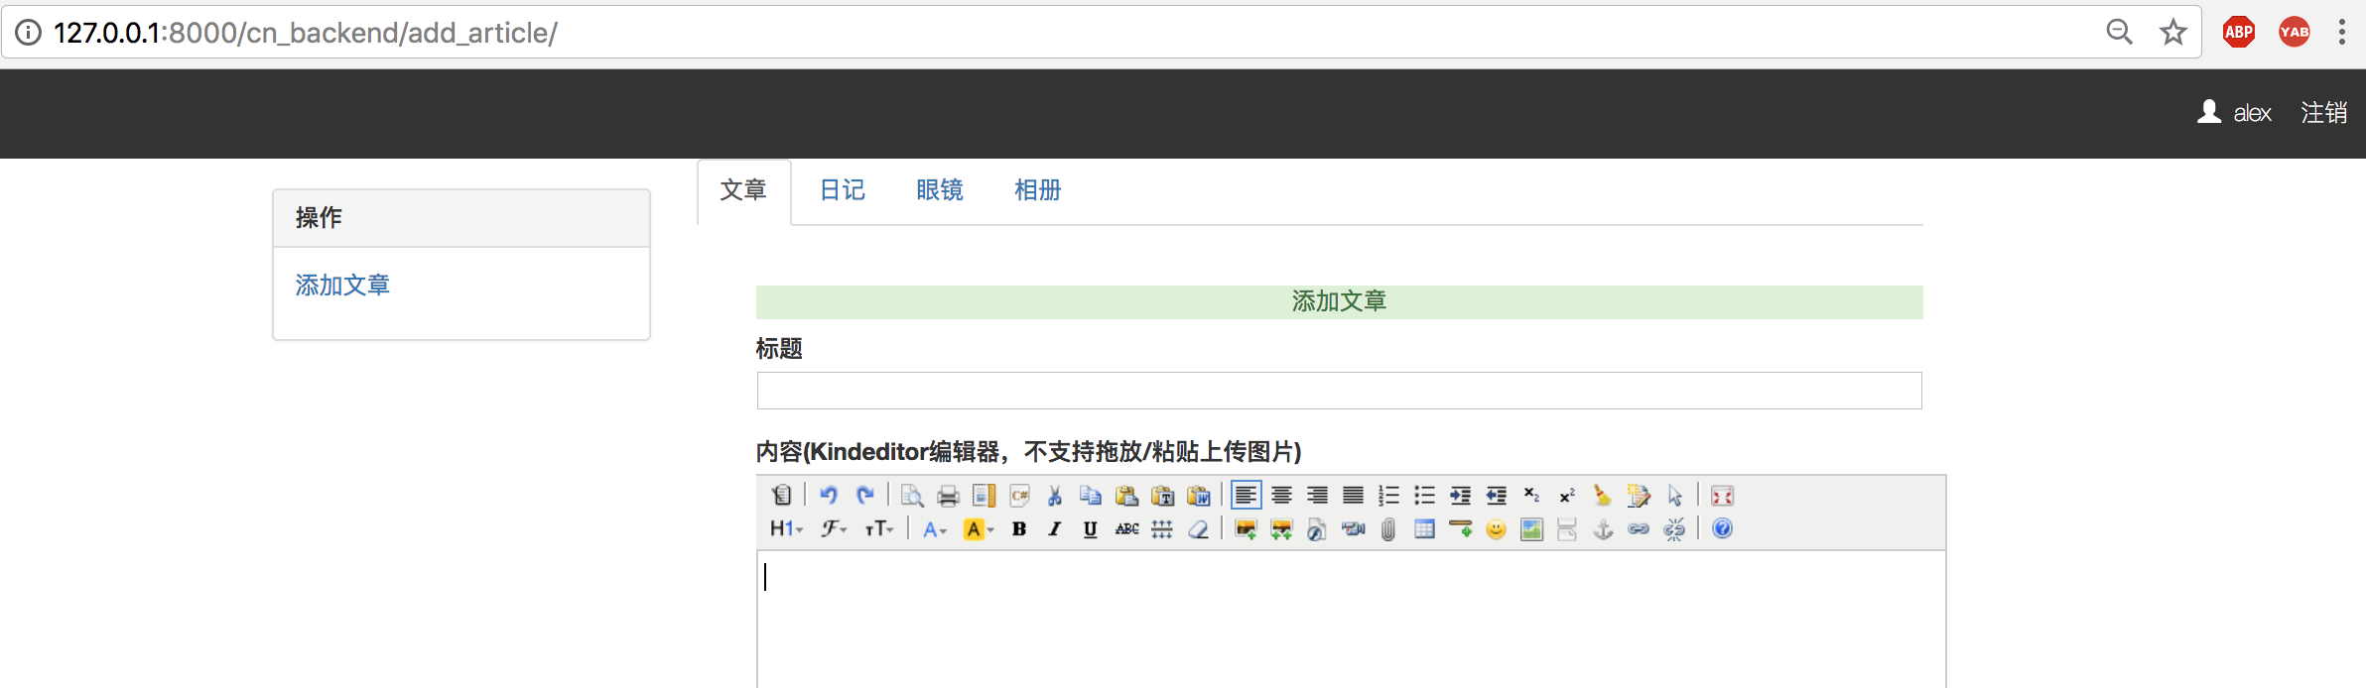
Task: Toggle justify-full alignment button
Action: (1353, 495)
